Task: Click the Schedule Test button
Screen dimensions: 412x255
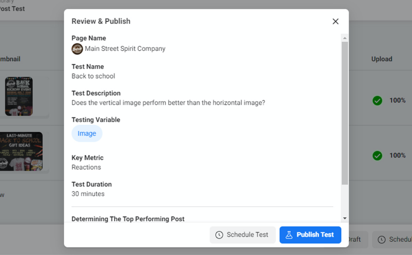Action: point(243,235)
